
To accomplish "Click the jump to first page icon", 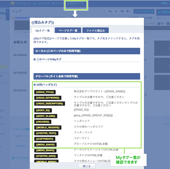I will 110,11.
